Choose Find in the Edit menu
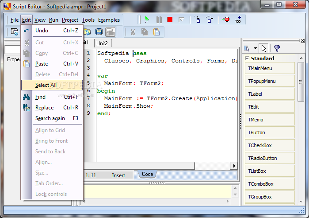 (52, 97)
